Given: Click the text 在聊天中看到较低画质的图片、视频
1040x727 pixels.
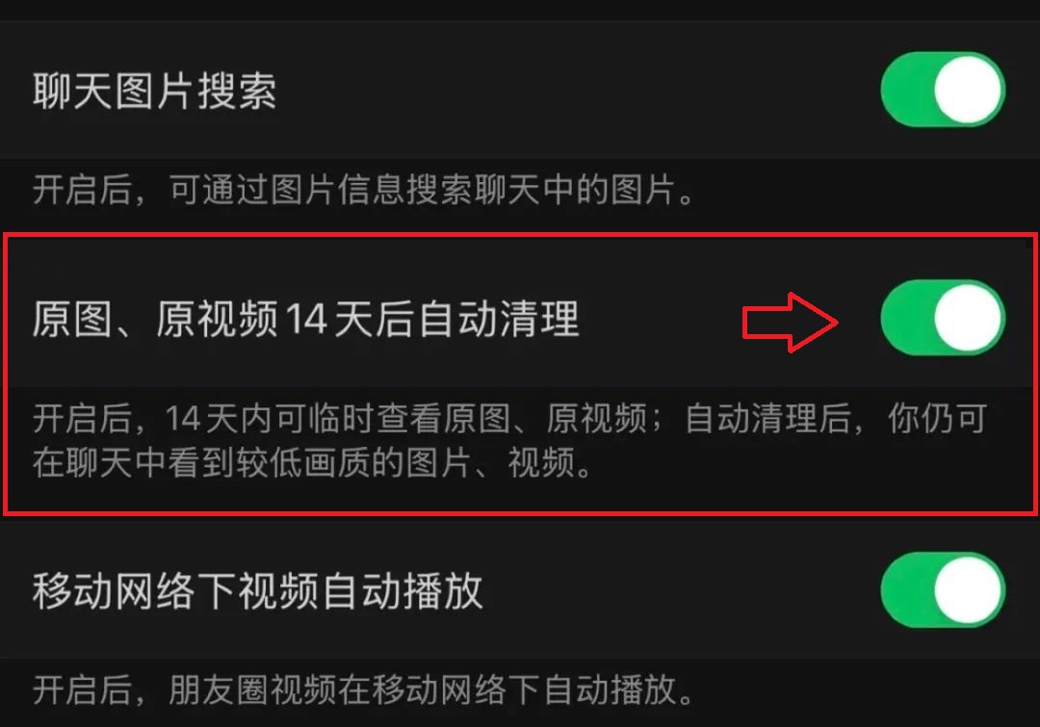Looking at the screenshot, I should (x=312, y=462).
